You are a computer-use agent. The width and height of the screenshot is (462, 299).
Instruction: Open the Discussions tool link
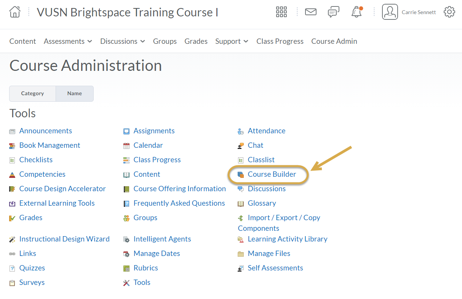click(267, 189)
